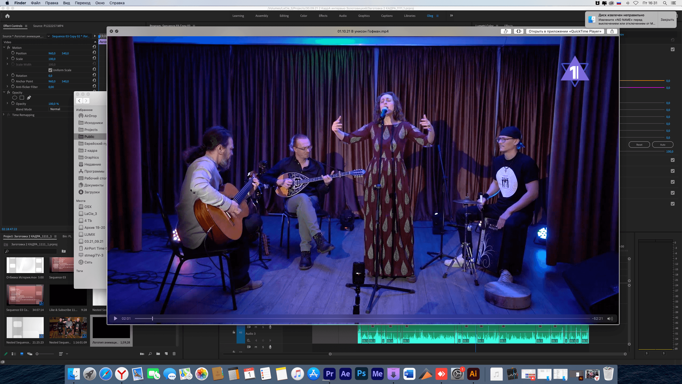Click the Quick Look video progress bar
682x384 pixels.
click(x=362, y=318)
